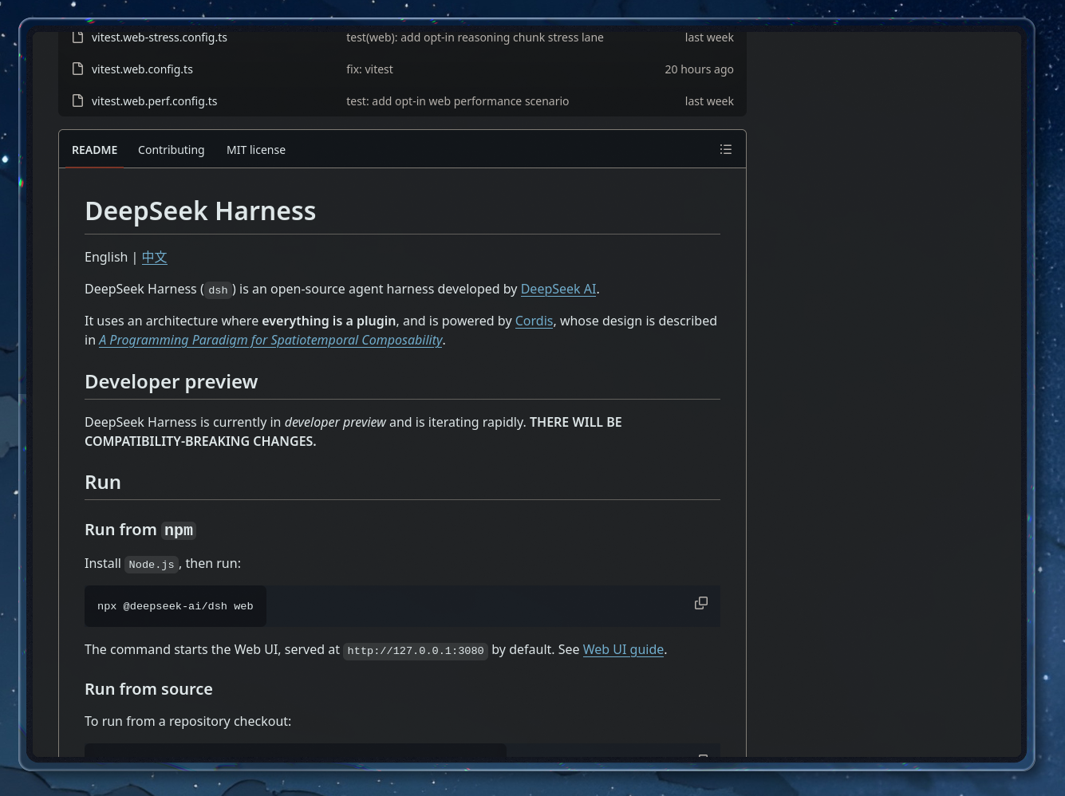Switch to the Contributing tab
Image resolution: width=1065 pixels, height=796 pixels.
tap(172, 150)
